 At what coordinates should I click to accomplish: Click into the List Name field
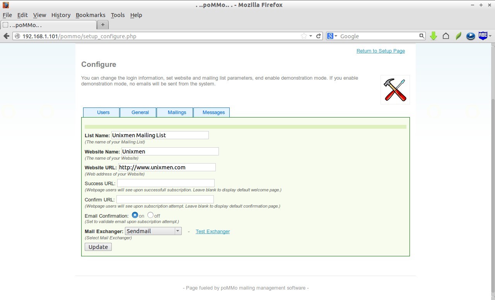coord(160,135)
